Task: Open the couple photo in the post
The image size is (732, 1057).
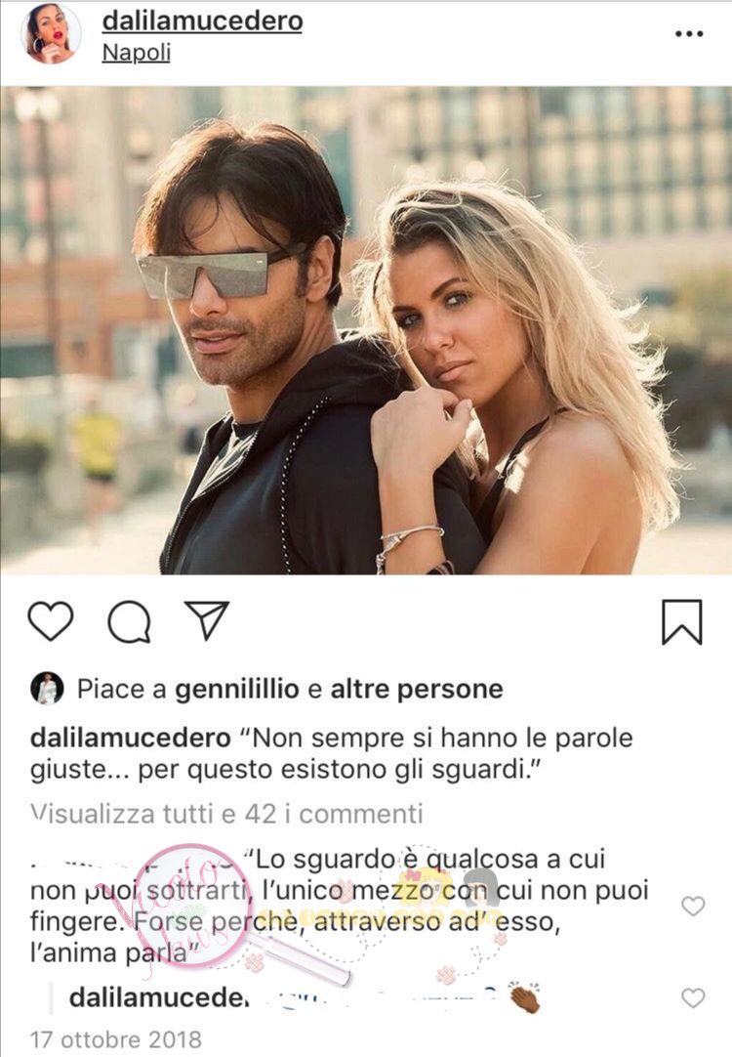Action: pos(366,330)
